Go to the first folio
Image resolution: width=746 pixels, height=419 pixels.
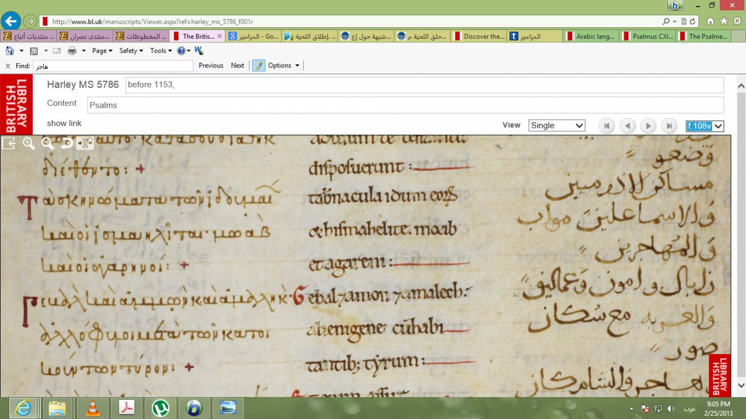[x=607, y=126]
